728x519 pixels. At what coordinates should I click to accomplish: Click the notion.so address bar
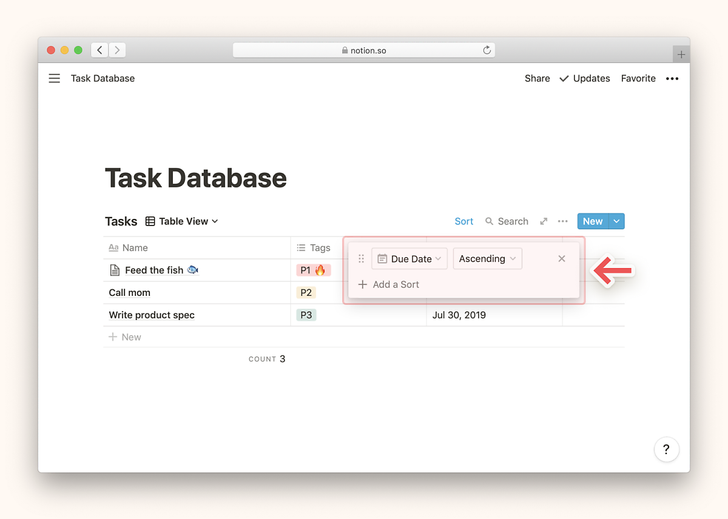click(x=364, y=50)
